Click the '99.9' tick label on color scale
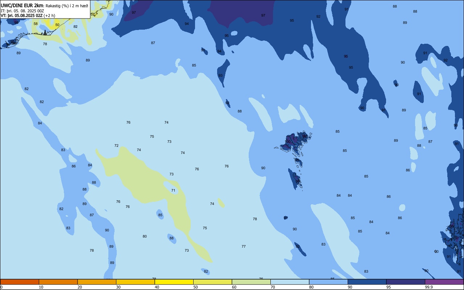The image size is (464, 290). tap(429, 287)
